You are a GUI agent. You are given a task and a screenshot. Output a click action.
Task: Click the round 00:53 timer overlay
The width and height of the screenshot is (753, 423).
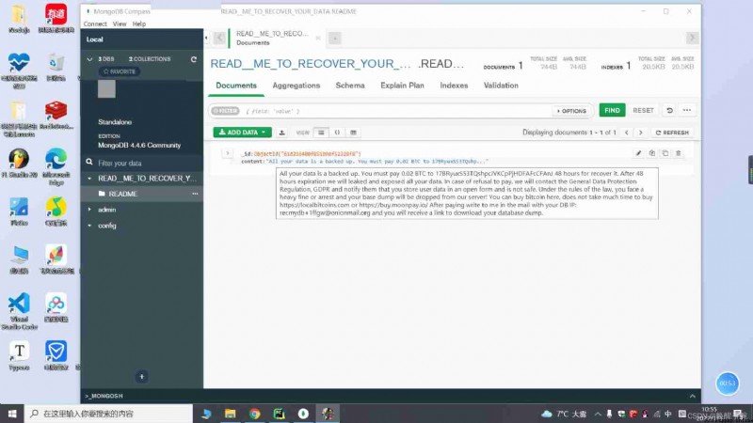727,384
